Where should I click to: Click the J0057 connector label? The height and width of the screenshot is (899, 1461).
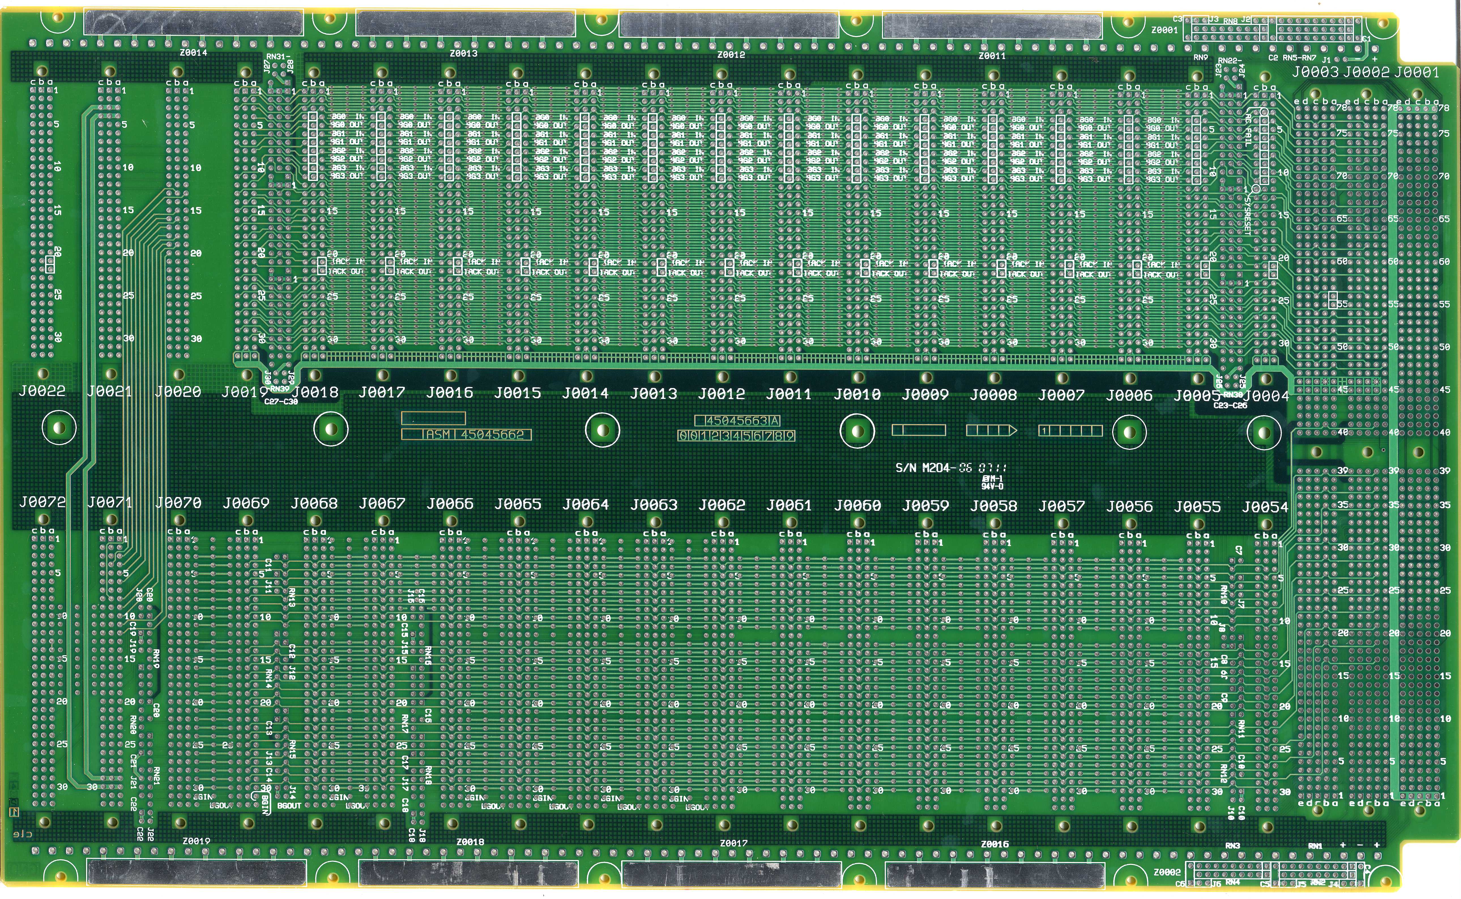pyautogui.click(x=1061, y=506)
